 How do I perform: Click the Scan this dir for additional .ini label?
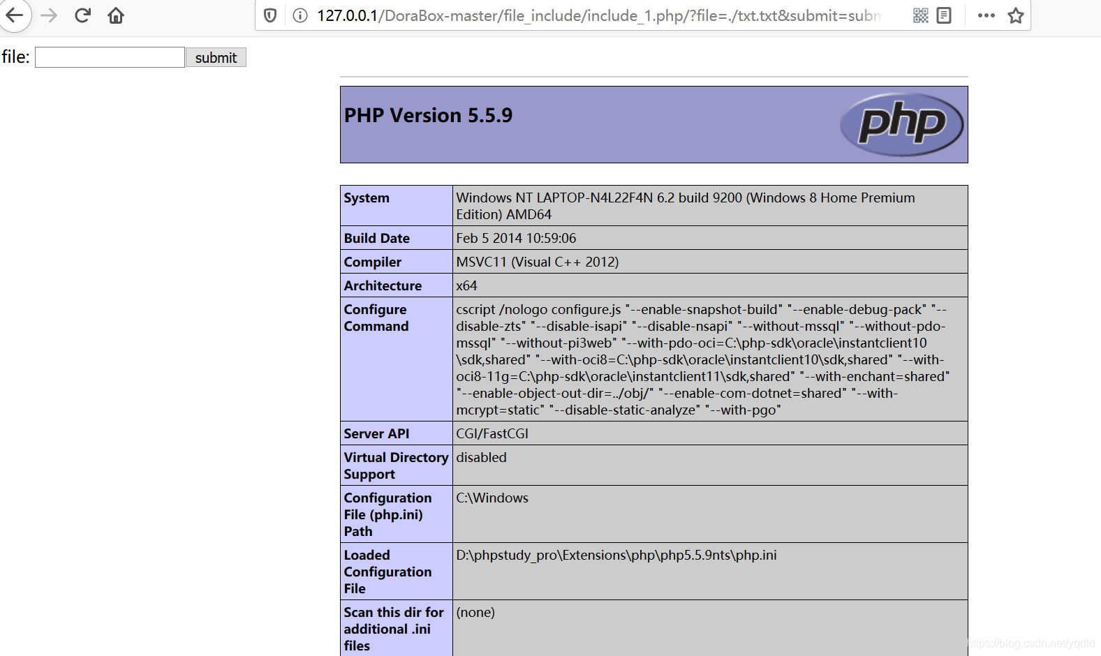(x=394, y=629)
